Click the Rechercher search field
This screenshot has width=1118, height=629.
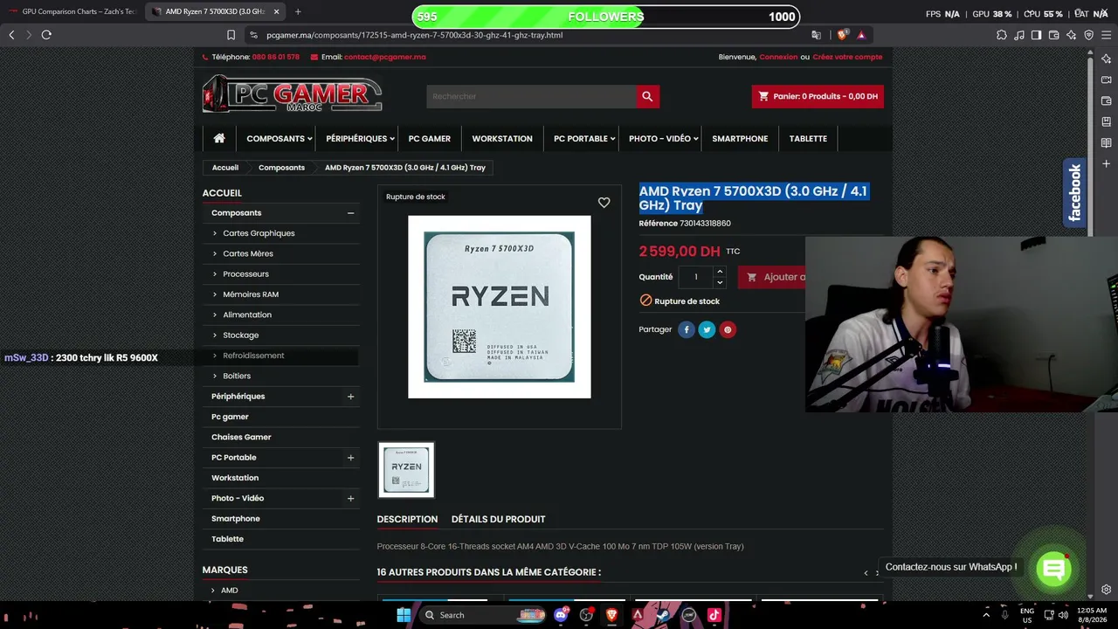531,96
